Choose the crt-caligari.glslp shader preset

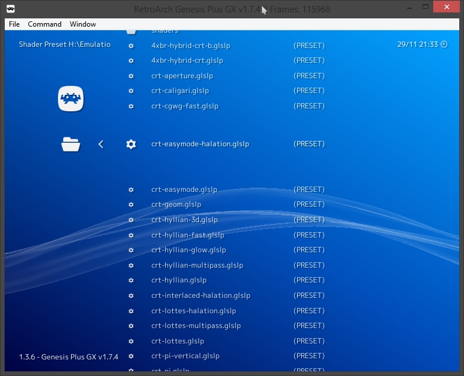[180, 91]
